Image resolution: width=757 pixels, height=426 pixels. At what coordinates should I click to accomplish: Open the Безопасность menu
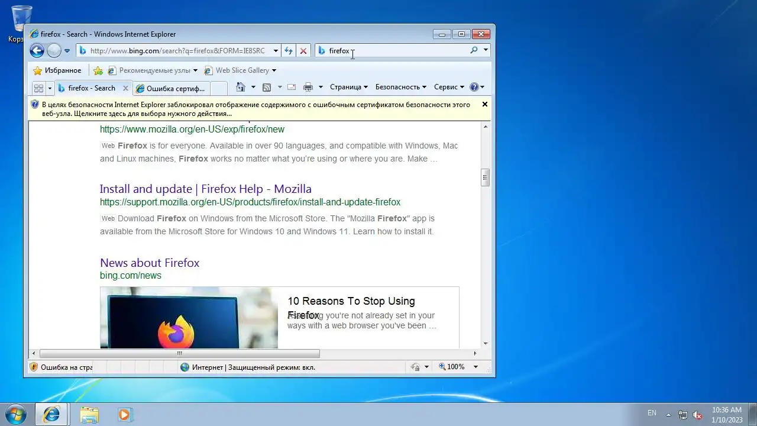coord(401,87)
